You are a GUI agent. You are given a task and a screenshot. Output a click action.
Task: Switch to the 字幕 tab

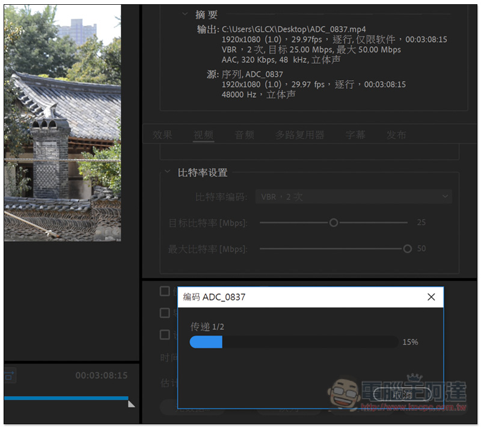tap(355, 135)
